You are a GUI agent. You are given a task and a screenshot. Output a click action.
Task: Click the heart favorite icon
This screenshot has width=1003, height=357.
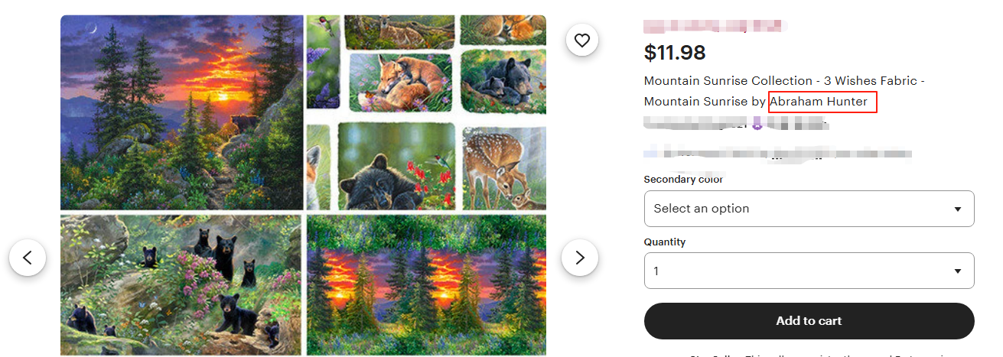(582, 40)
